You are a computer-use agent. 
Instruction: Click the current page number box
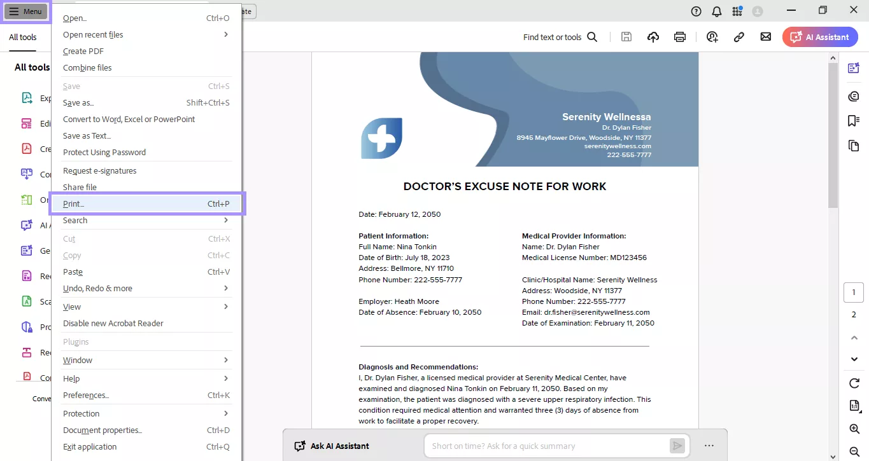tap(854, 292)
